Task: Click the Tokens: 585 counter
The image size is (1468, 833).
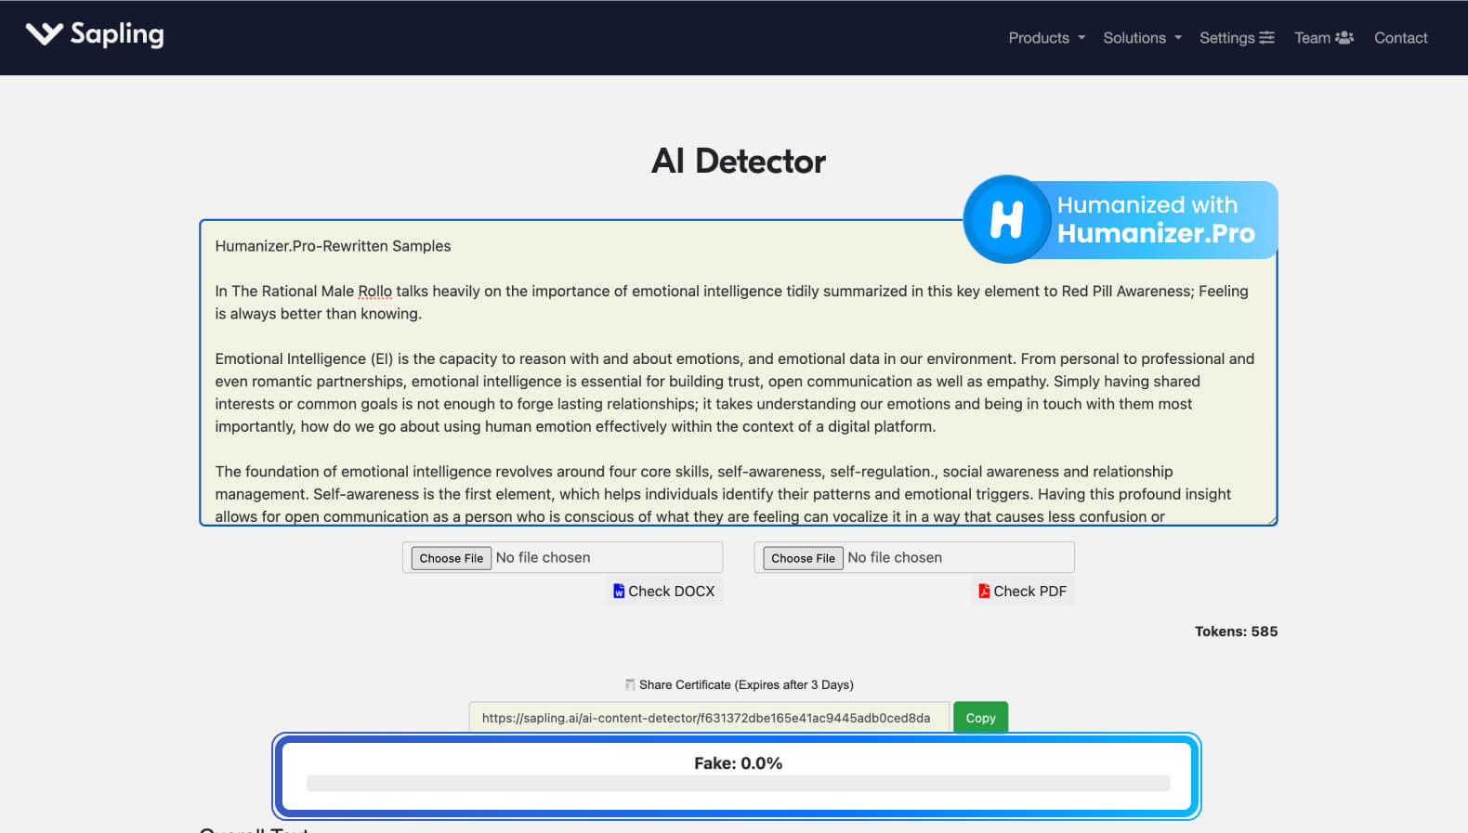Action: click(x=1236, y=631)
